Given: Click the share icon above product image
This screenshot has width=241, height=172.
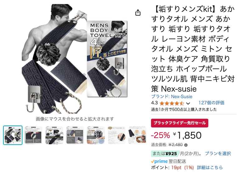Looking at the screenshot, I should coord(138,12).
